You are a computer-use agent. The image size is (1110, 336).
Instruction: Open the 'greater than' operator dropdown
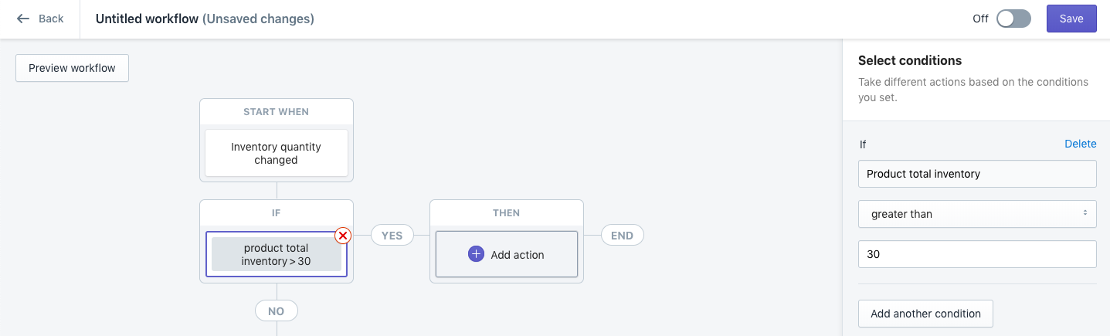tap(976, 214)
